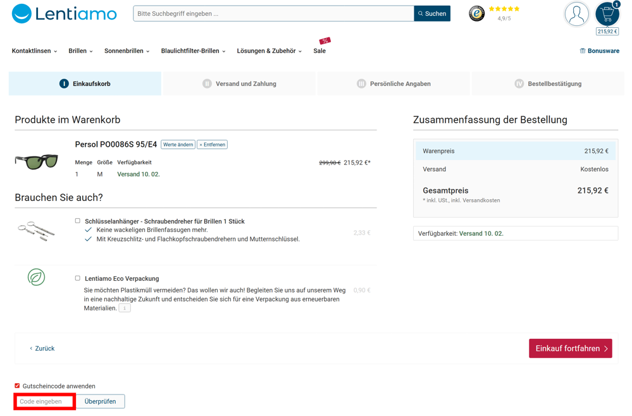Click step II circle icon
The width and height of the screenshot is (632, 416).
click(x=207, y=83)
